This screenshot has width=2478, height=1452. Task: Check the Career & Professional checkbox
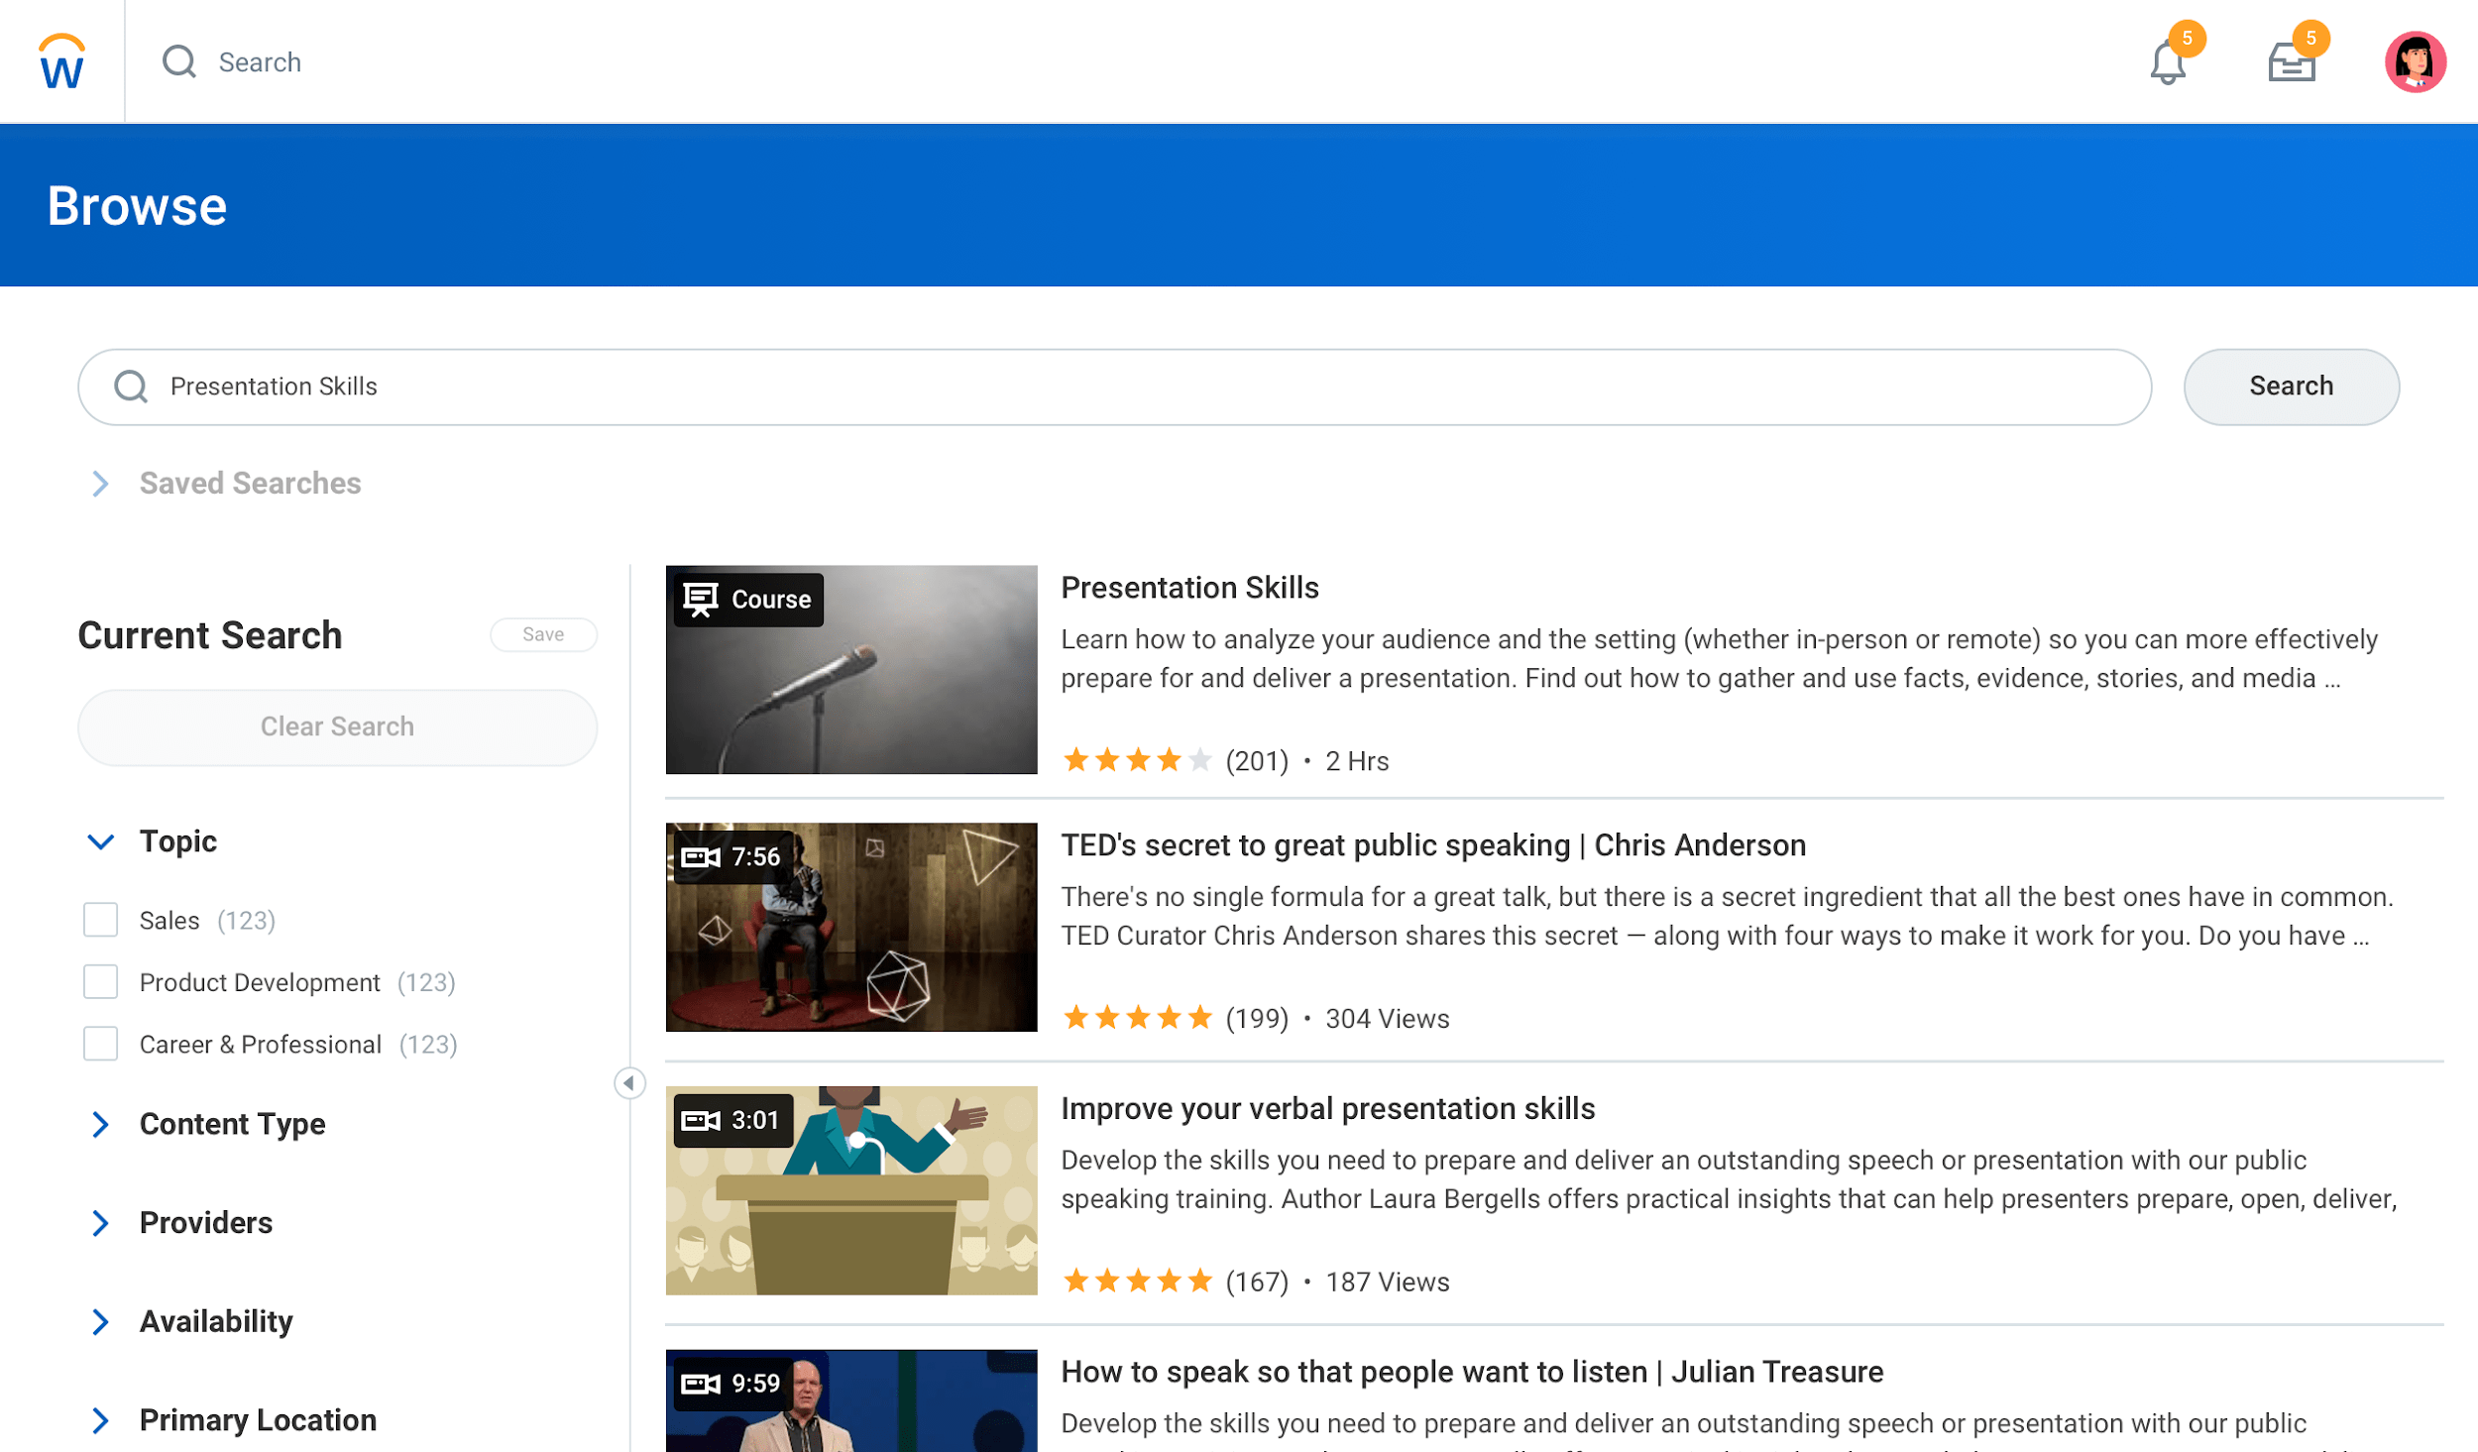pyautogui.click(x=100, y=1043)
